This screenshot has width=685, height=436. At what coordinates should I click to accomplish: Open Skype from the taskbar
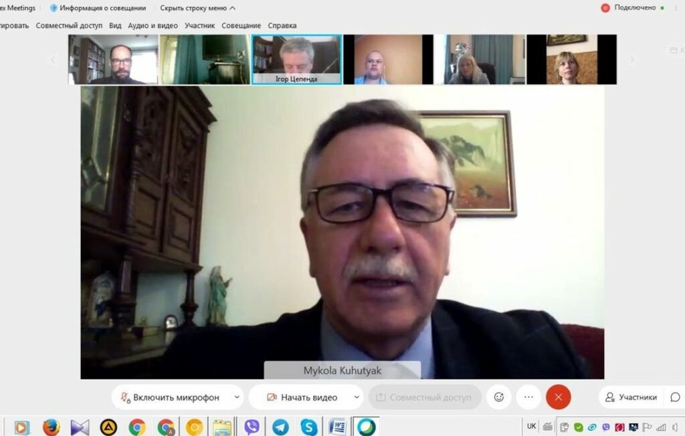[308, 427]
